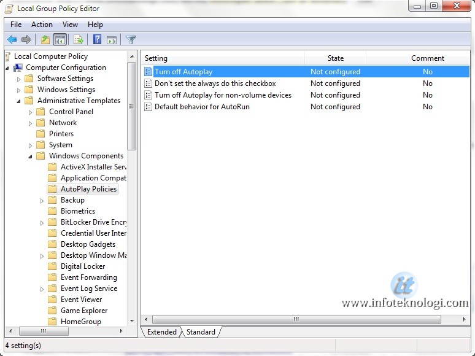
Task: Click the Forward arrow toolbar icon
Action: [26, 40]
